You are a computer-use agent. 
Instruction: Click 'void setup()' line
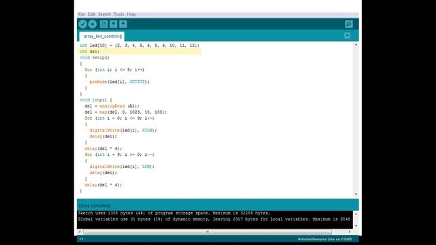[x=95, y=57]
